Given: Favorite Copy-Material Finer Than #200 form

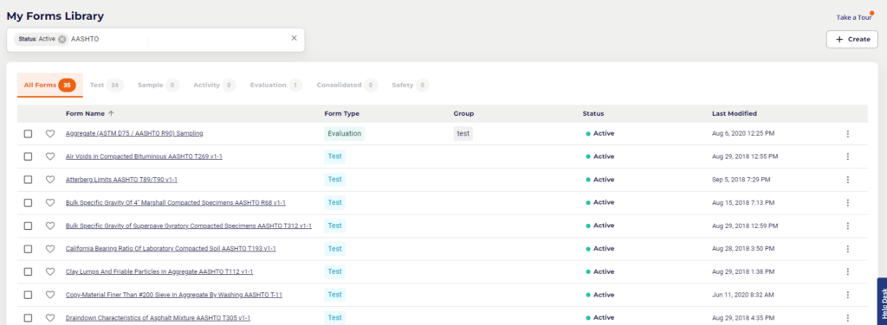Looking at the screenshot, I should 49,295.
